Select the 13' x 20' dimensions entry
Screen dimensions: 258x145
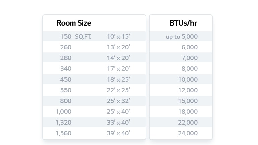click(118, 47)
